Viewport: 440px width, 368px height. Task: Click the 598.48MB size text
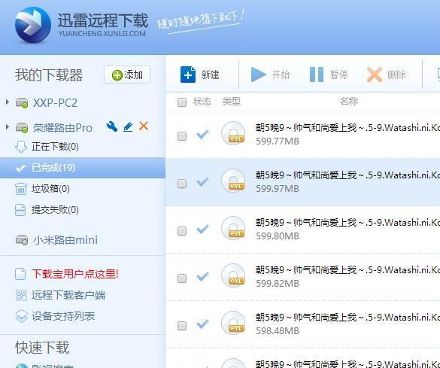(x=278, y=331)
